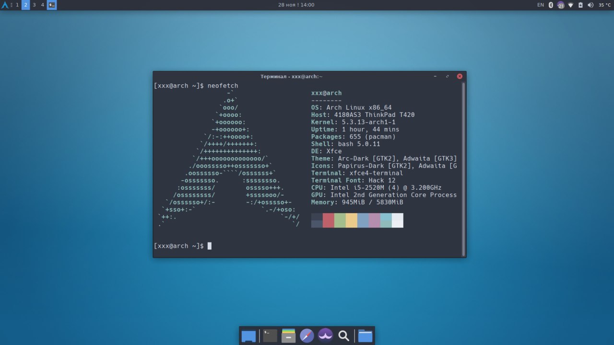Click the magenta neofetch color block

pos(375,220)
